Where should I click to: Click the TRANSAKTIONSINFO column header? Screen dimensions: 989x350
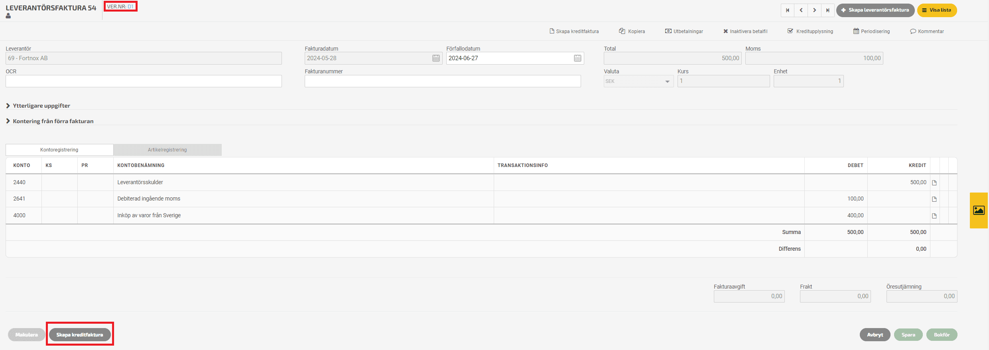522,165
